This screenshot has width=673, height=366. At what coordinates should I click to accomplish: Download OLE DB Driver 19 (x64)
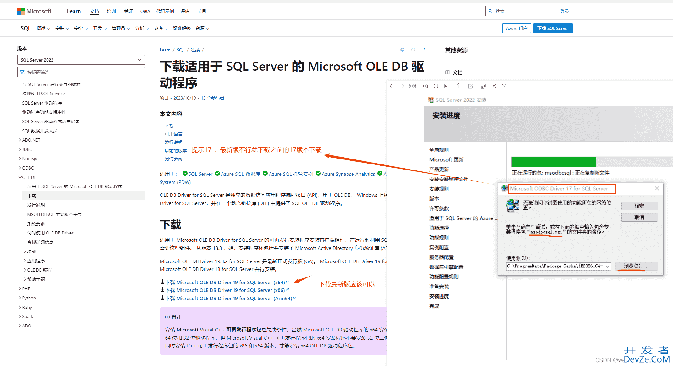pyautogui.click(x=225, y=283)
